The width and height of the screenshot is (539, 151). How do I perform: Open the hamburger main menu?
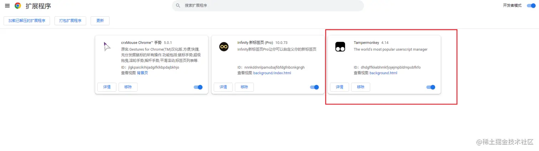click(x=7, y=6)
